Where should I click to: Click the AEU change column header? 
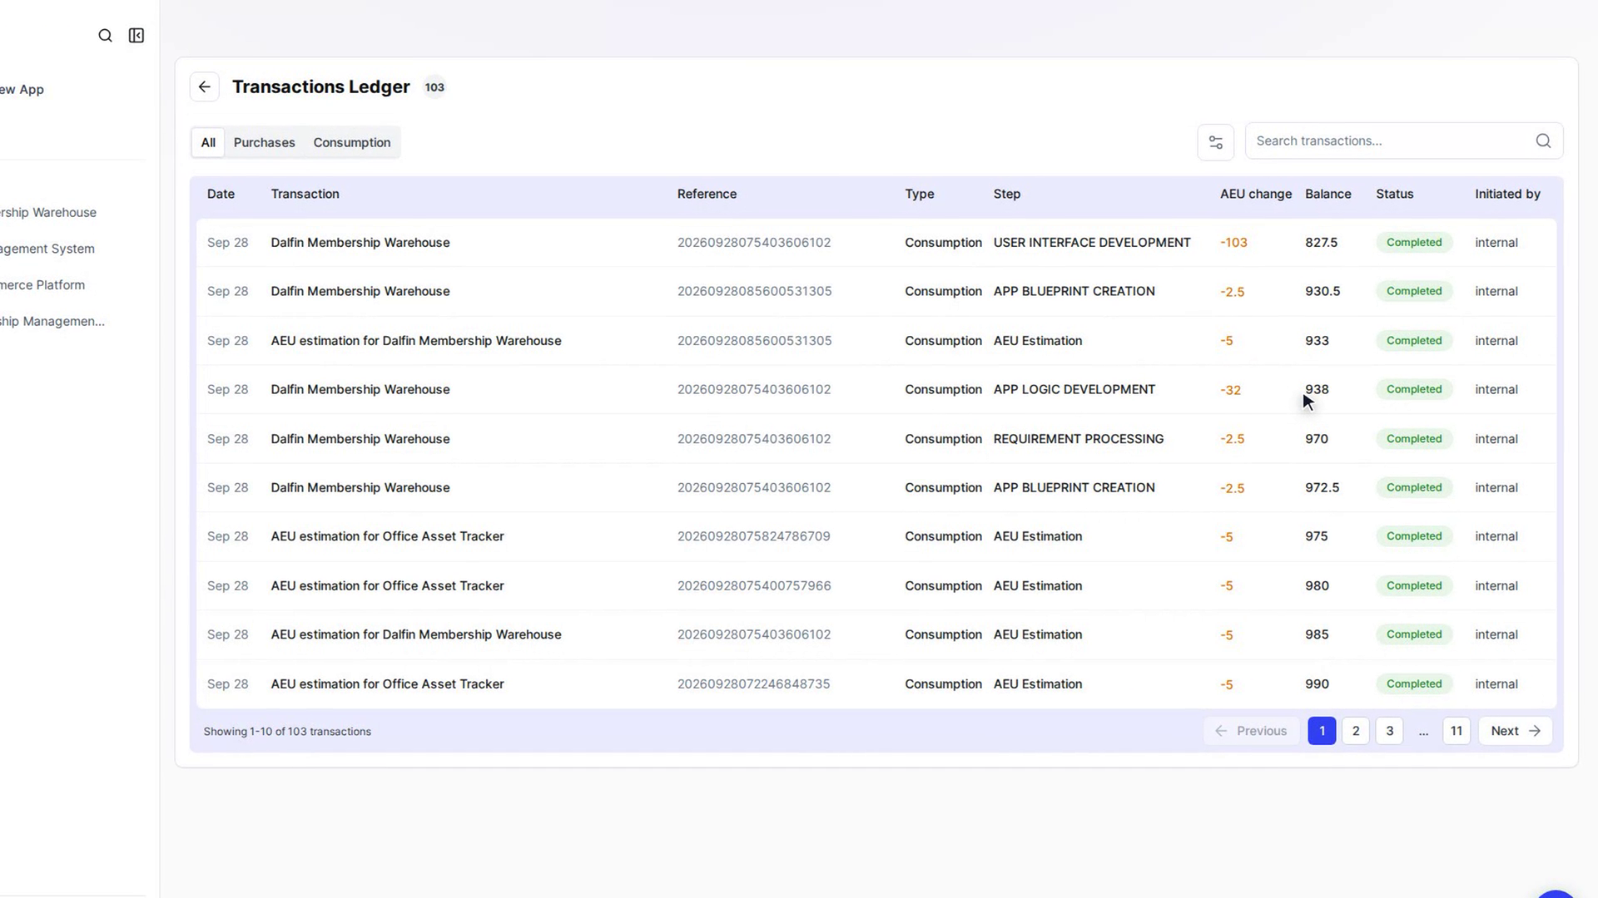[1256, 194]
